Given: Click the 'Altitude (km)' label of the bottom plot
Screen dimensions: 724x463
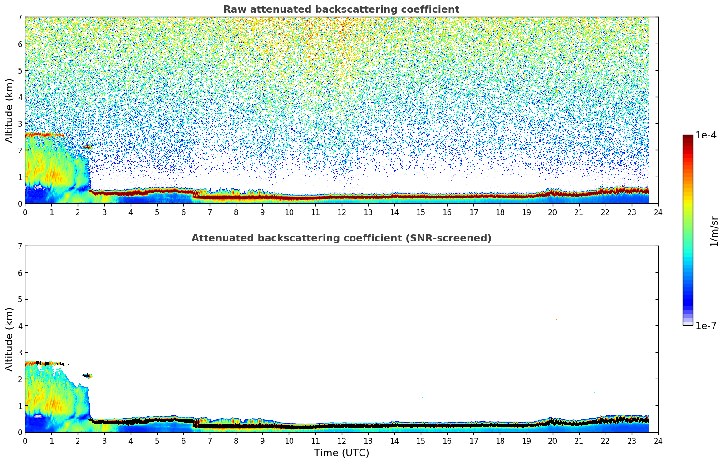Looking at the screenshot, I should pos(9,339).
